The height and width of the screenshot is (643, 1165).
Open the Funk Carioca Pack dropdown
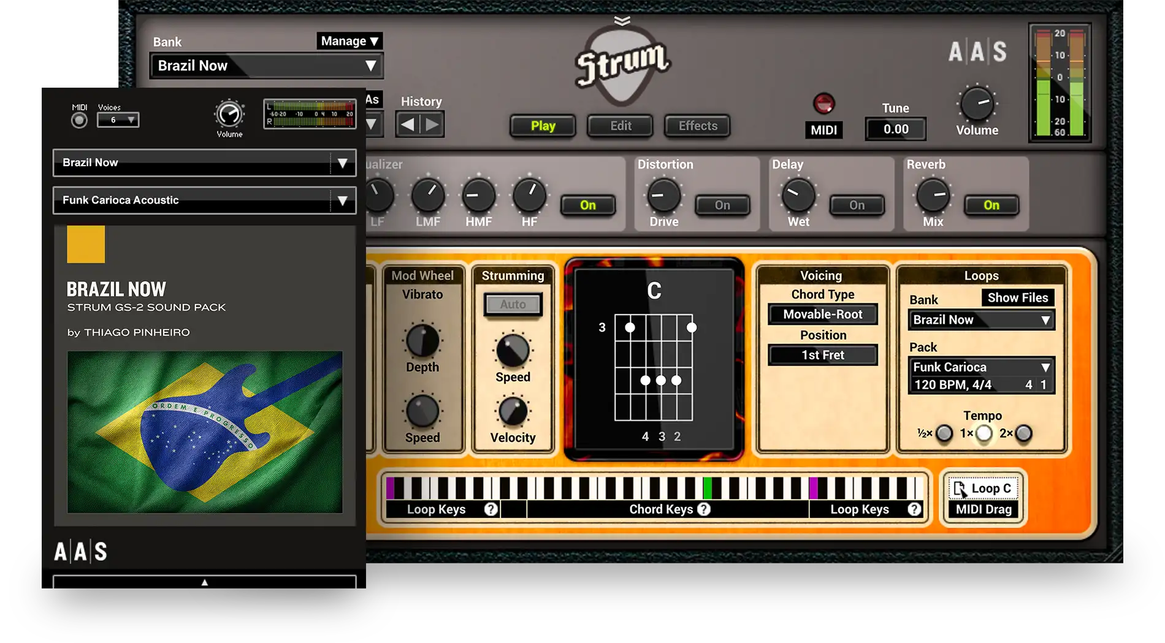click(980, 367)
